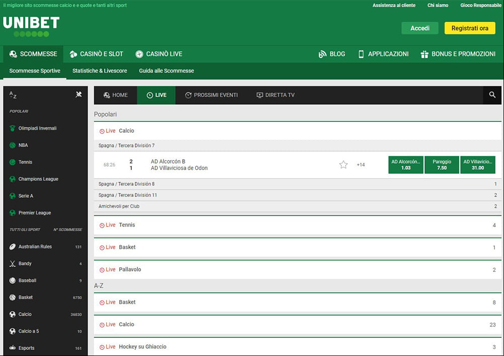Click Registrati ora button
This screenshot has height=356, width=504.
pyautogui.click(x=470, y=28)
